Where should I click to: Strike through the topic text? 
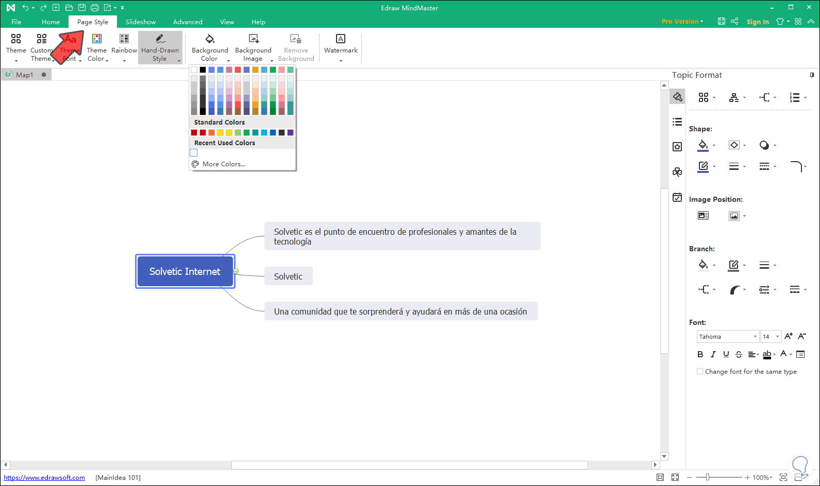click(x=739, y=354)
